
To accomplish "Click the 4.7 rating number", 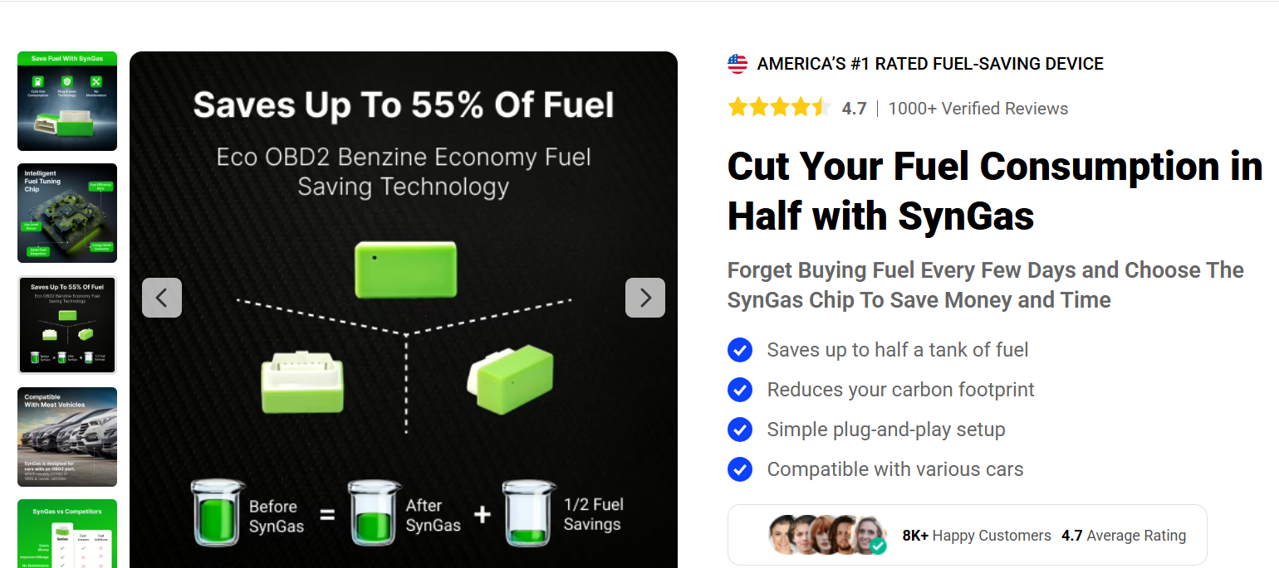I will click(854, 109).
